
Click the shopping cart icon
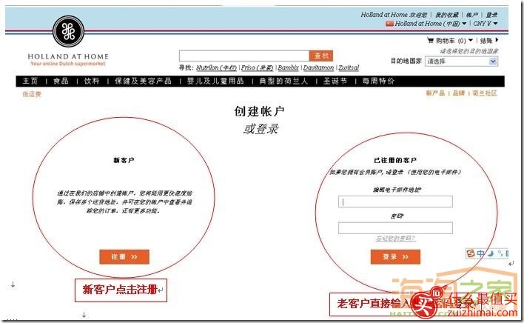click(x=431, y=41)
